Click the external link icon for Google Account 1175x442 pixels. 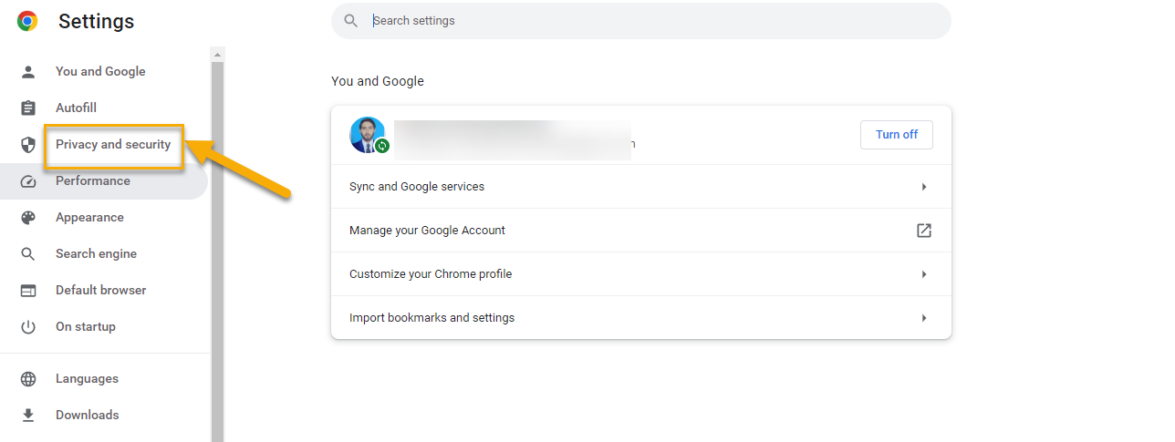[x=924, y=231]
